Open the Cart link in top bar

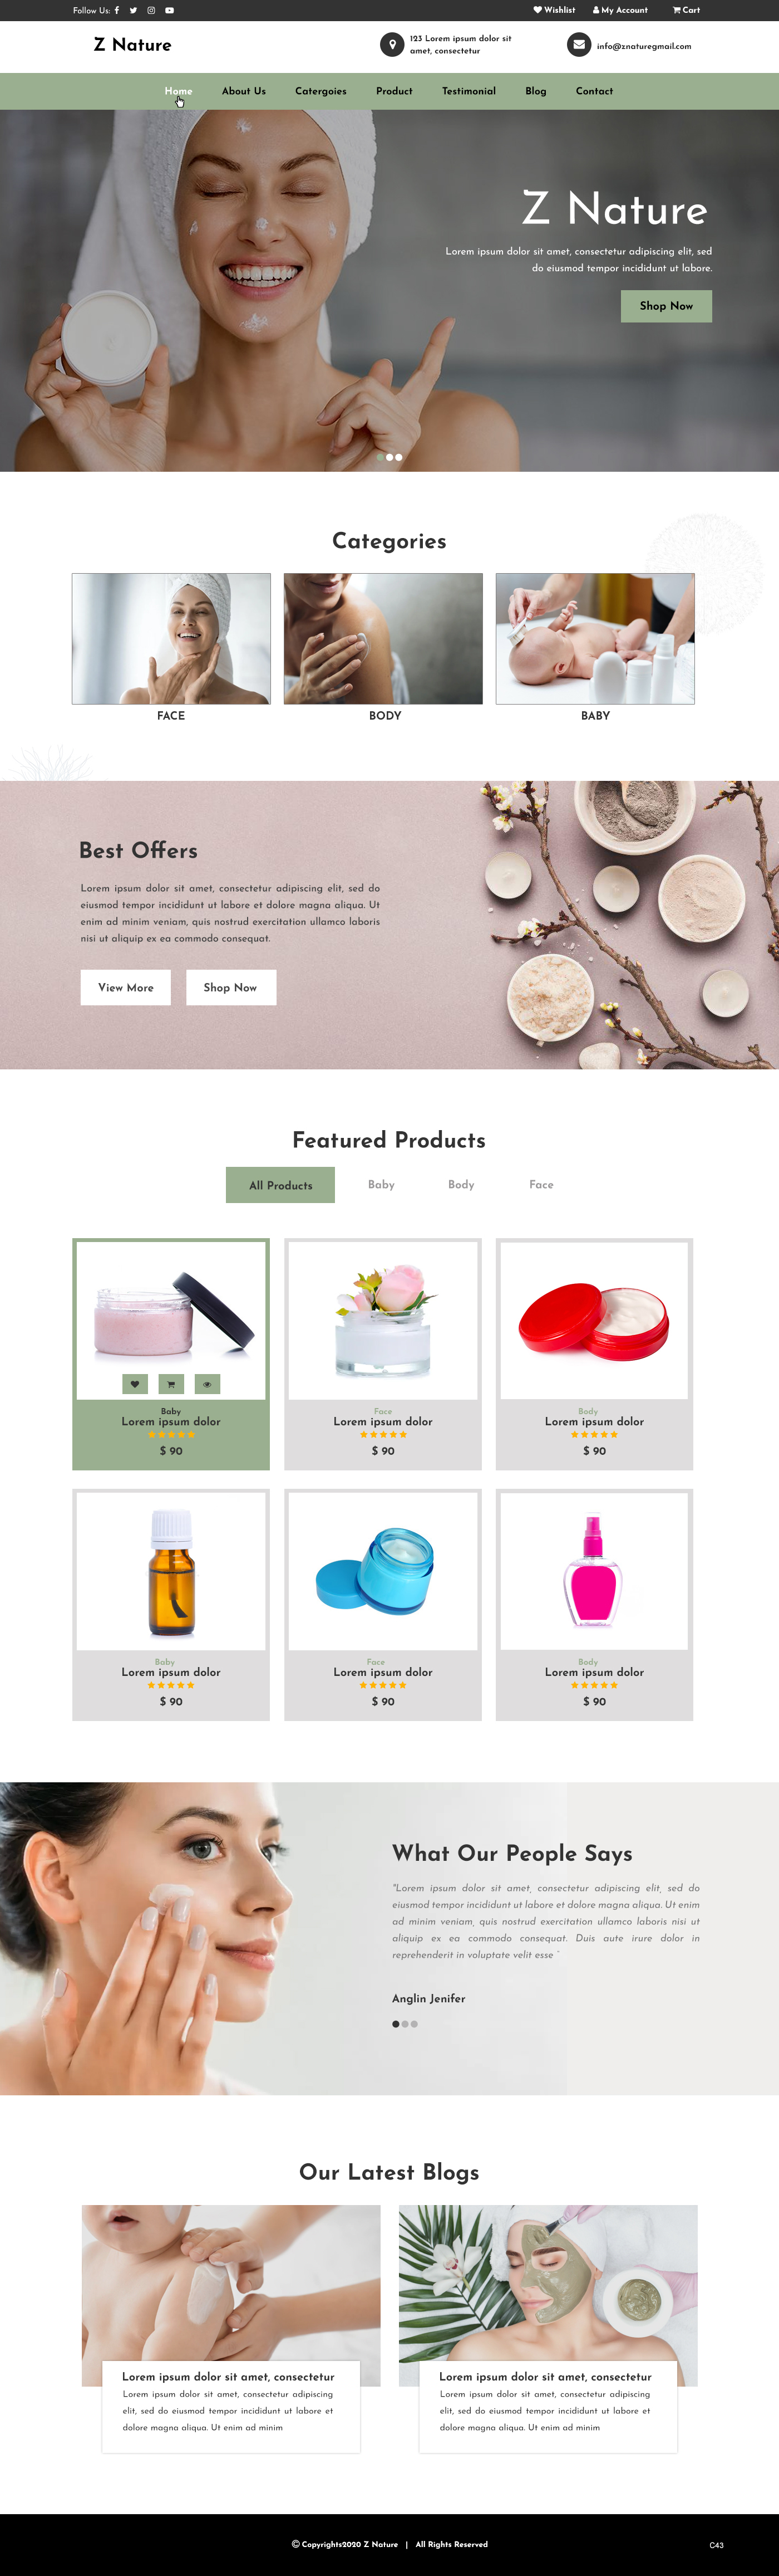pos(686,10)
